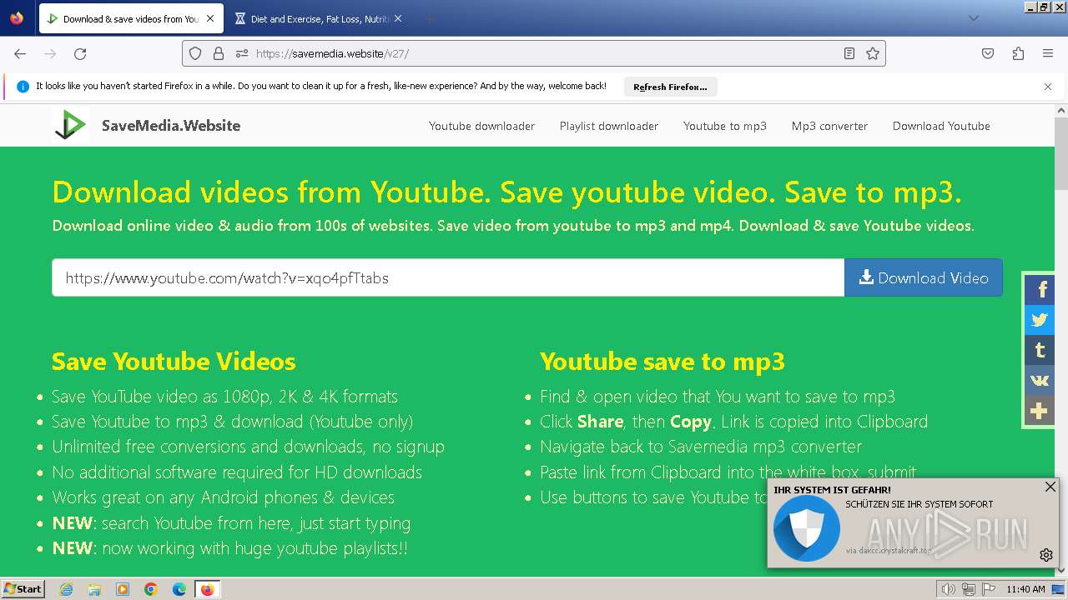Open Chrome from the taskbar
Screen dimensions: 1068x600
point(151,589)
